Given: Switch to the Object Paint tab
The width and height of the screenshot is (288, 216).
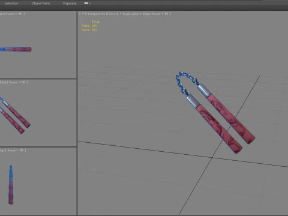Looking at the screenshot, I should pos(41,3).
